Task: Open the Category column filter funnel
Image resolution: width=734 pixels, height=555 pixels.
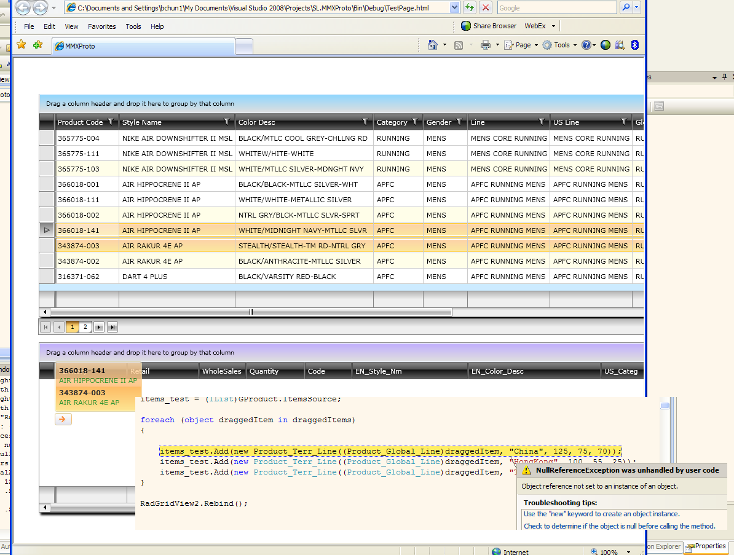Action: pos(415,122)
